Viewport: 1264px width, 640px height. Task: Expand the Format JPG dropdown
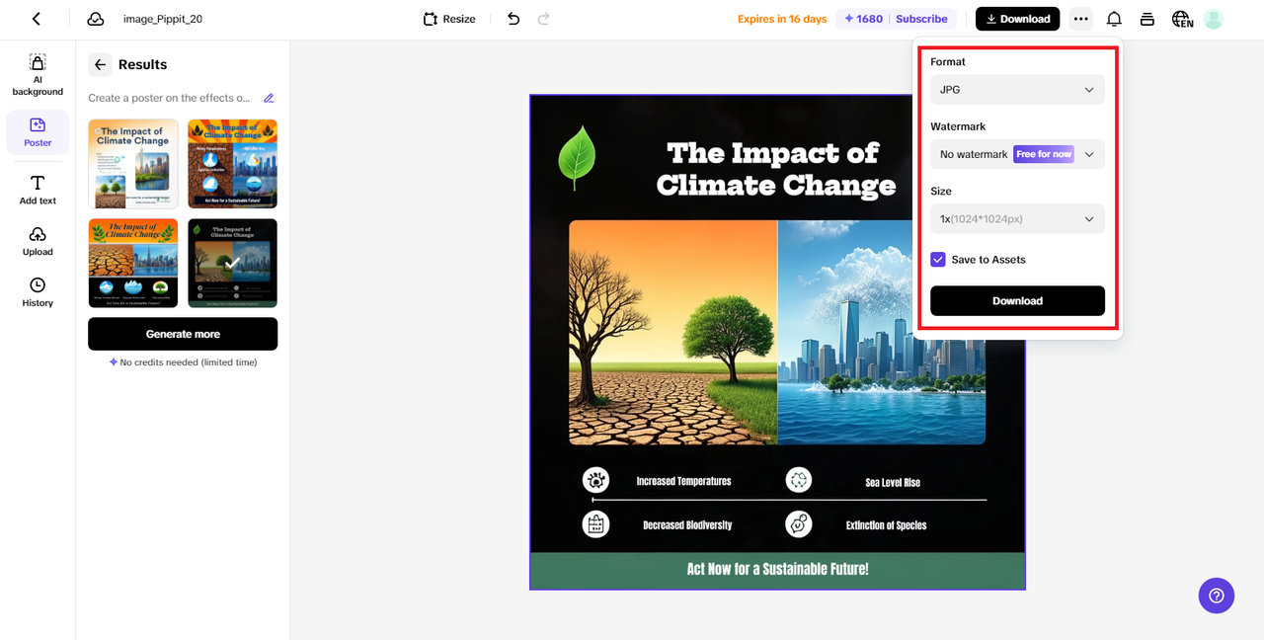1017,90
